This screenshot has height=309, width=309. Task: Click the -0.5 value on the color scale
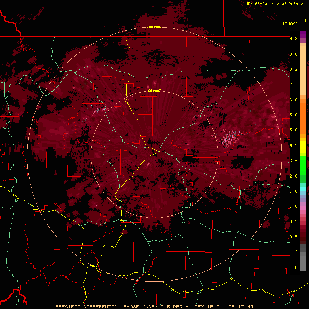click(293, 237)
